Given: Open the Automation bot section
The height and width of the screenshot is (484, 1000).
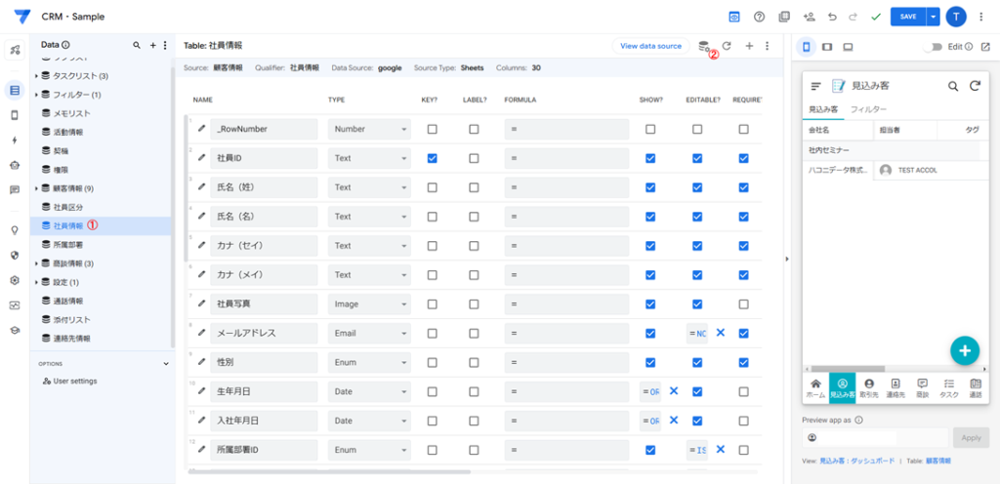Looking at the screenshot, I should pos(15,165).
